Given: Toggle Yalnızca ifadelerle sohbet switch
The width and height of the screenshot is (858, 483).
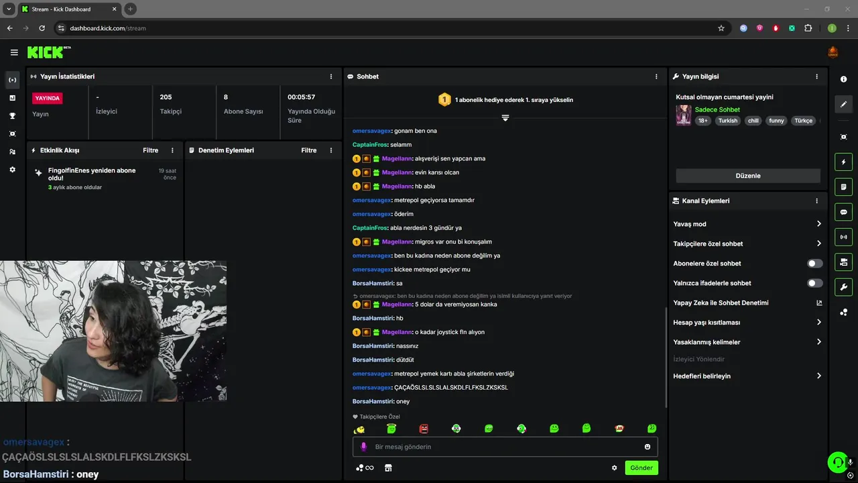Looking at the screenshot, I should click(815, 283).
